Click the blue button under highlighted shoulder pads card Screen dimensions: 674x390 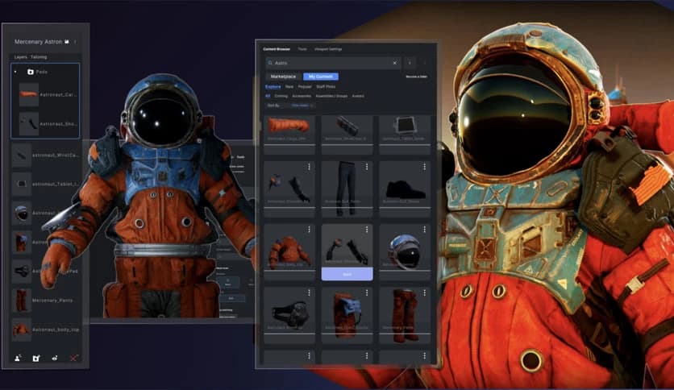[x=347, y=274]
